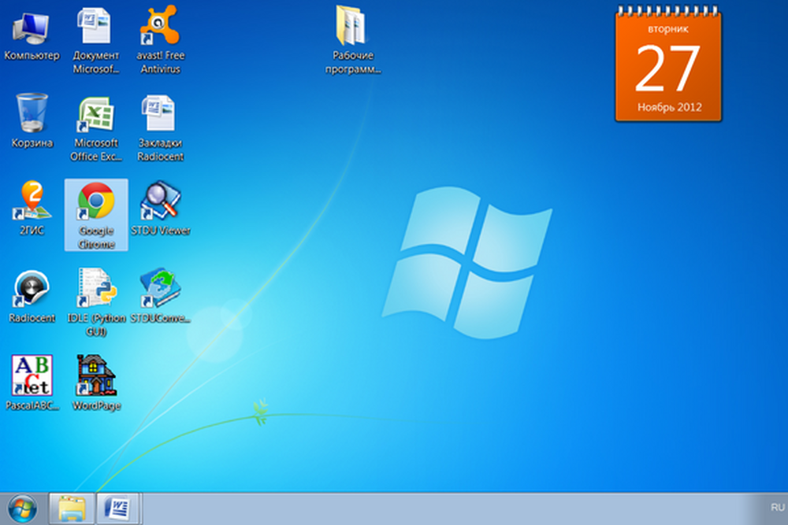This screenshot has height=525, width=788.
Task: Open Windows Explorer from the taskbar
Action: [72, 509]
